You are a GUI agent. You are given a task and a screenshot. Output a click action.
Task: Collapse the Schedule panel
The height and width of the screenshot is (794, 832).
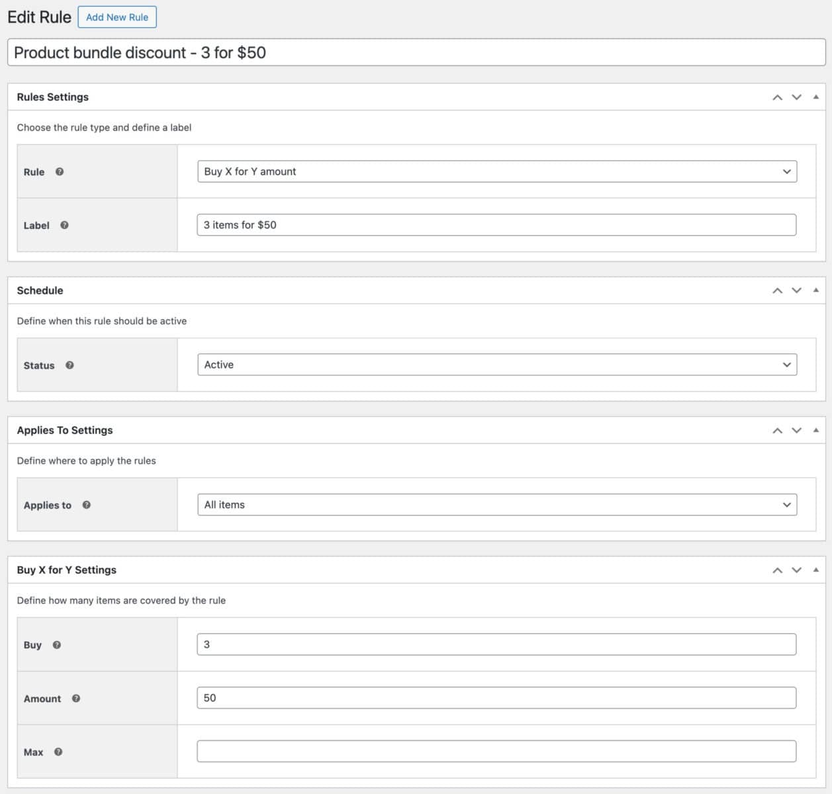coord(816,290)
